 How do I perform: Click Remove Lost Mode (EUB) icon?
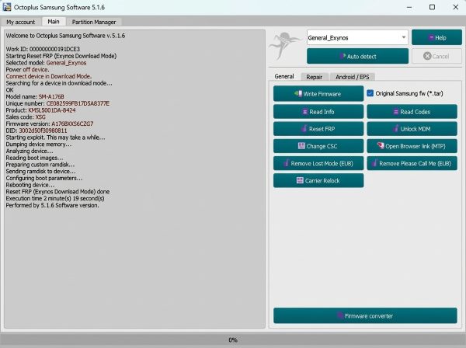(286, 163)
